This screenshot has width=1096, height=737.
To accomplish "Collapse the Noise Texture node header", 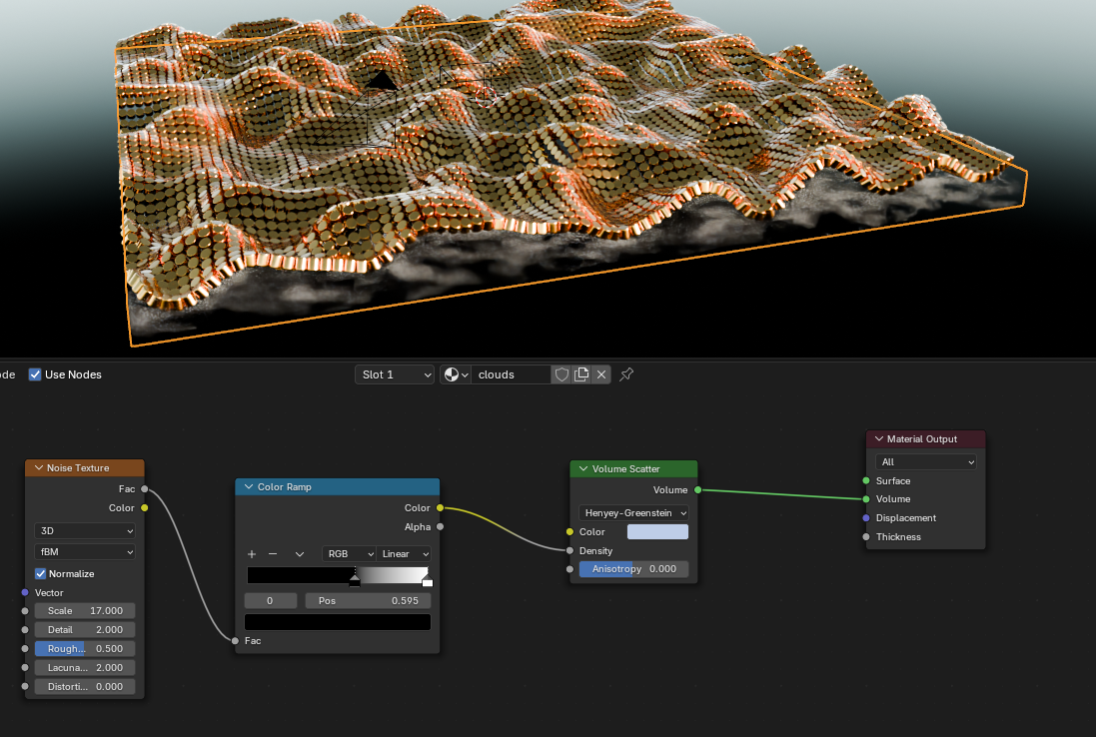I will click(x=38, y=466).
